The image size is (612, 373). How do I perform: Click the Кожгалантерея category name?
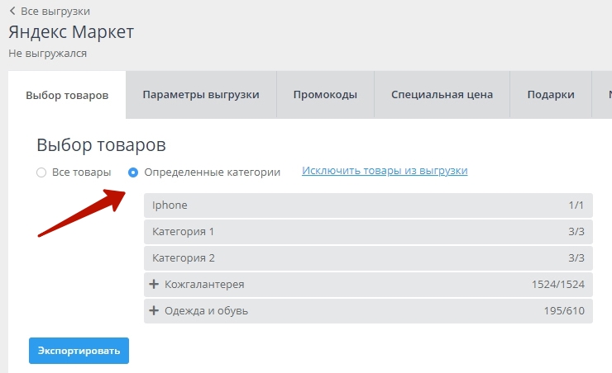pos(204,285)
